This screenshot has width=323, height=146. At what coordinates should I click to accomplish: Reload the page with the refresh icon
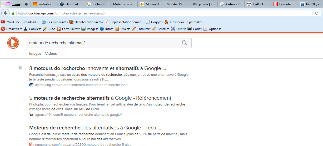317,13
